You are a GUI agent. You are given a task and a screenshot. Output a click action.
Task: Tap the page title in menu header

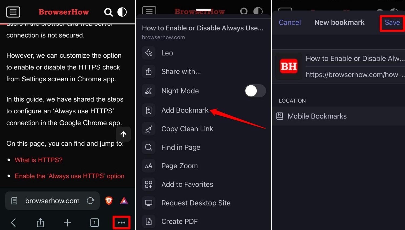coord(202,28)
